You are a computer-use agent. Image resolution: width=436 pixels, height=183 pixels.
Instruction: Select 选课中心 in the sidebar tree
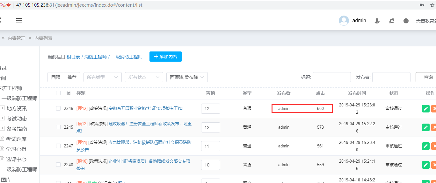pyautogui.click(x=16, y=159)
